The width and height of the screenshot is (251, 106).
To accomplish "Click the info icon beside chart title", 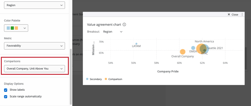I will click(124, 24).
